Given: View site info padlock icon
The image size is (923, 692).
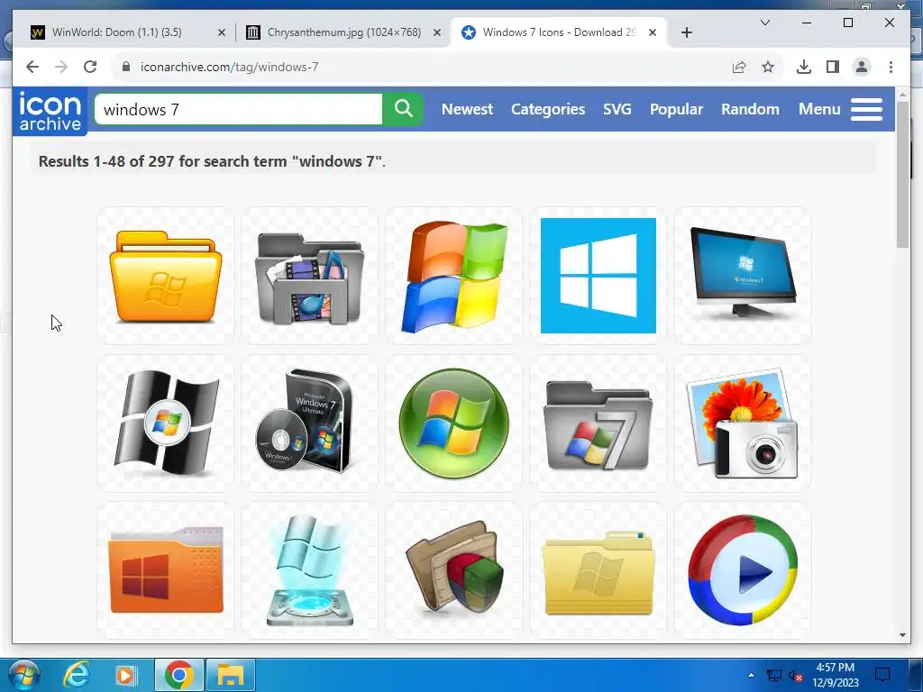Looking at the screenshot, I should coord(125,67).
